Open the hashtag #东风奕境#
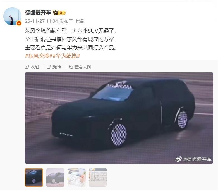 (39, 56)
